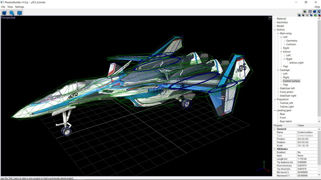321x180 pixels.
Task: Click tree panel scrollbar down arrow
Action: (x=319, y=122)
